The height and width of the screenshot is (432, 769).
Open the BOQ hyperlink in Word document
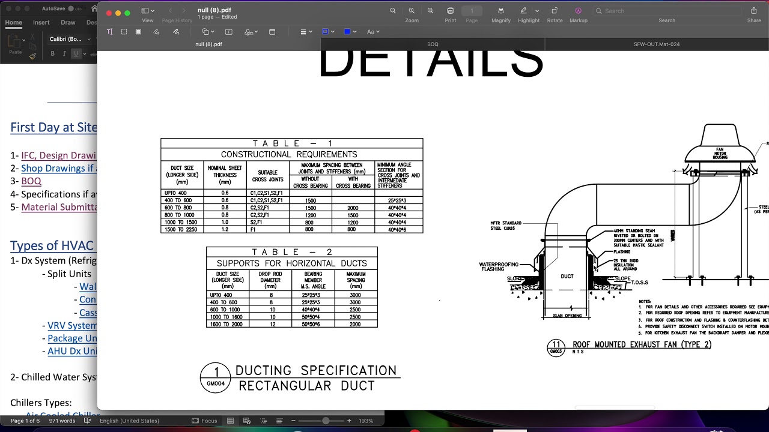coord(31,181)
